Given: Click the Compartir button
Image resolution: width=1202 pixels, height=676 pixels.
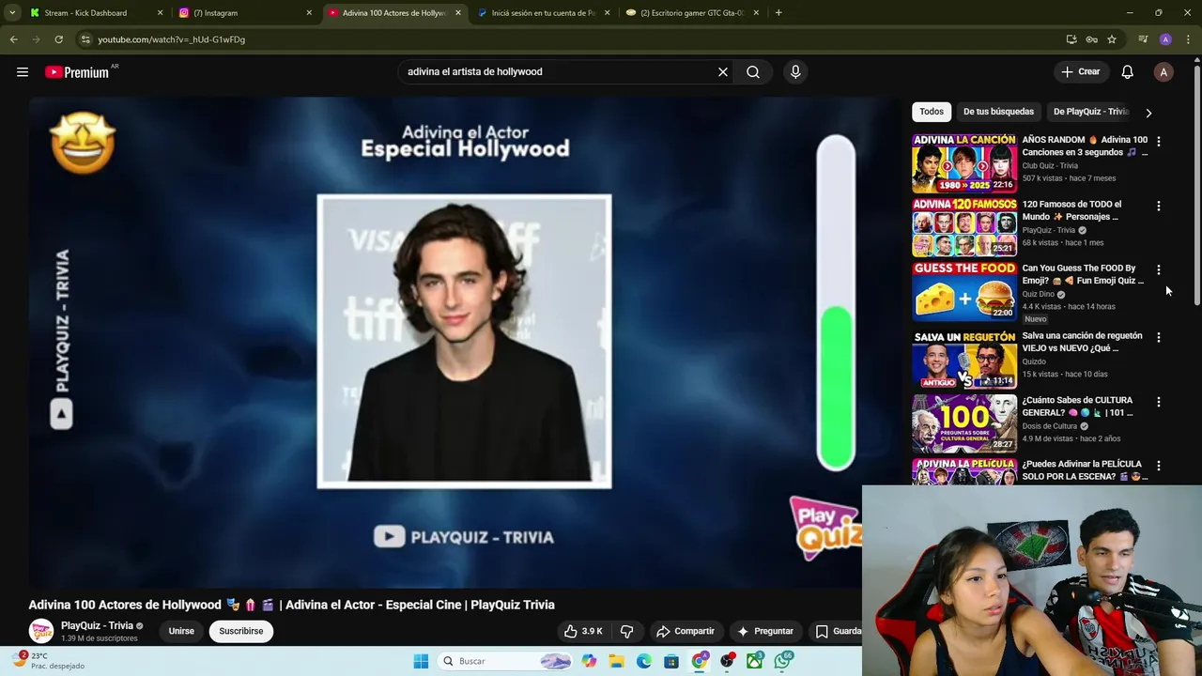Looking at the screenshot, I should click(x=686, y=631).
